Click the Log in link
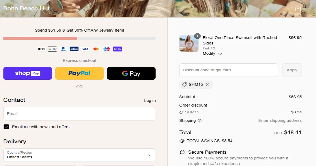Image resolution: width=316 pixels, height=166 pixels. click(150, 100)
